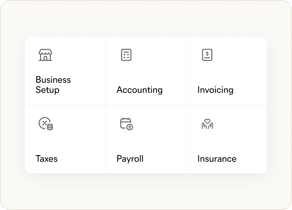The image size is (292, 210).
Task: Click the dollar receipt icon for Invoicing
Action: [207, 55]
